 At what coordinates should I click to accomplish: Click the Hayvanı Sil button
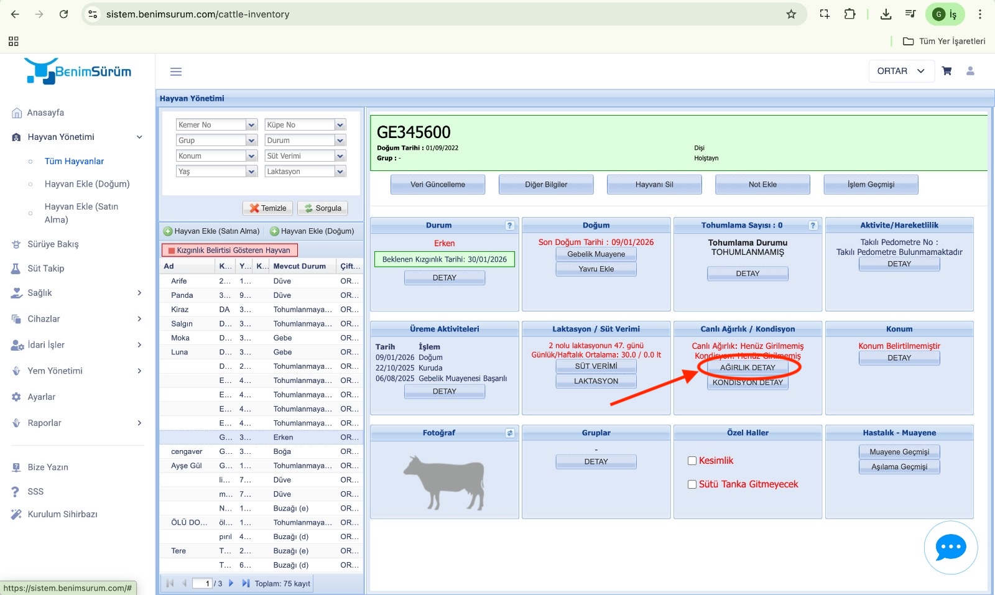pyautogui.click(x=654, y=185)
